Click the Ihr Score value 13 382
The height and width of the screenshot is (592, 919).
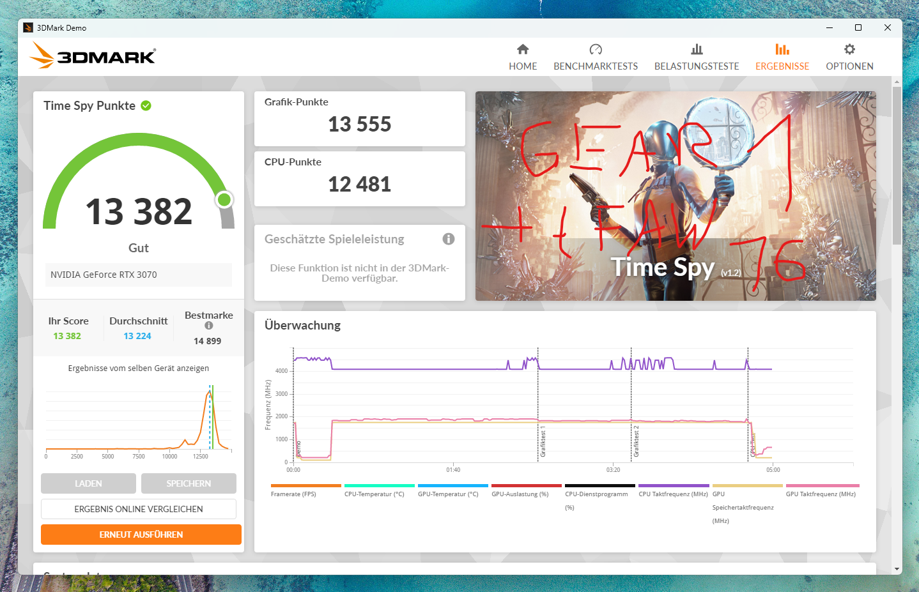point(67,336)
